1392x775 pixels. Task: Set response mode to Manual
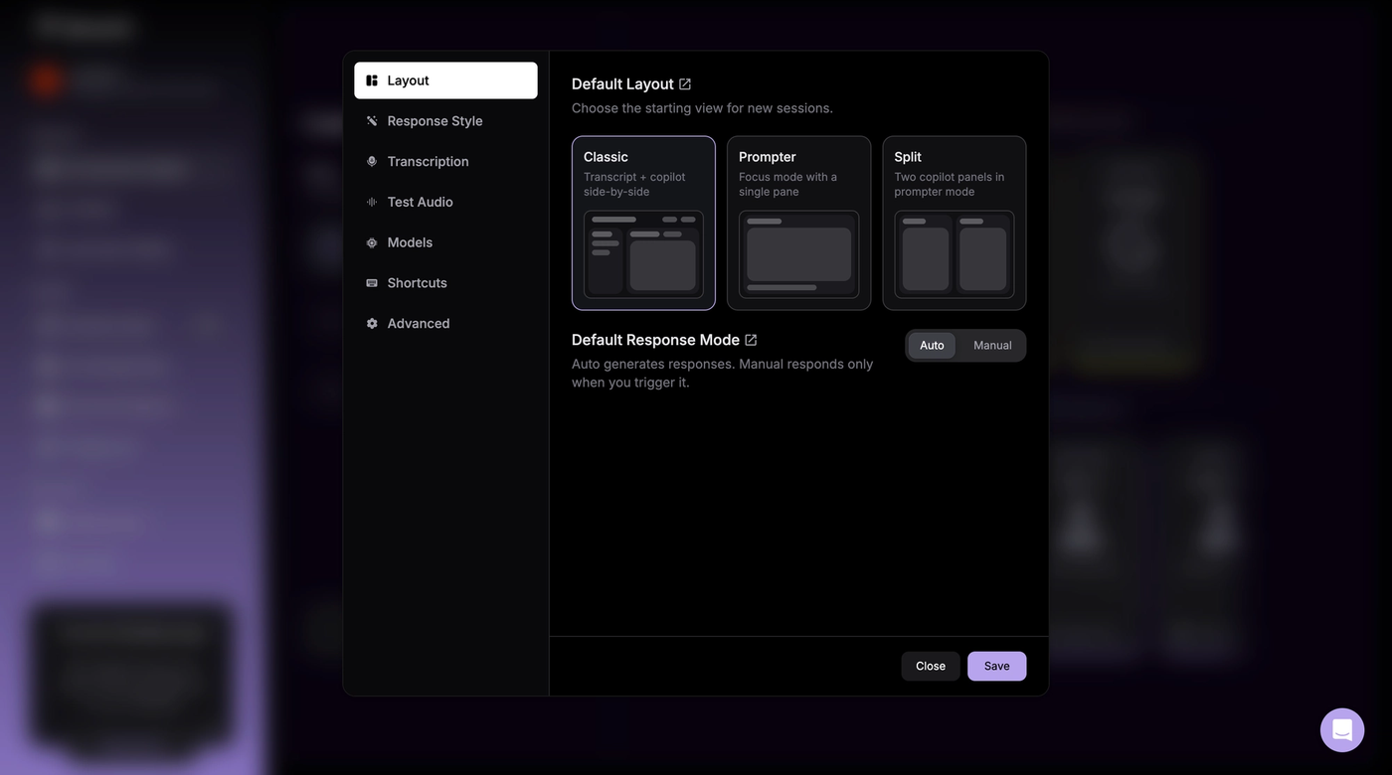(x=992, y=346)
